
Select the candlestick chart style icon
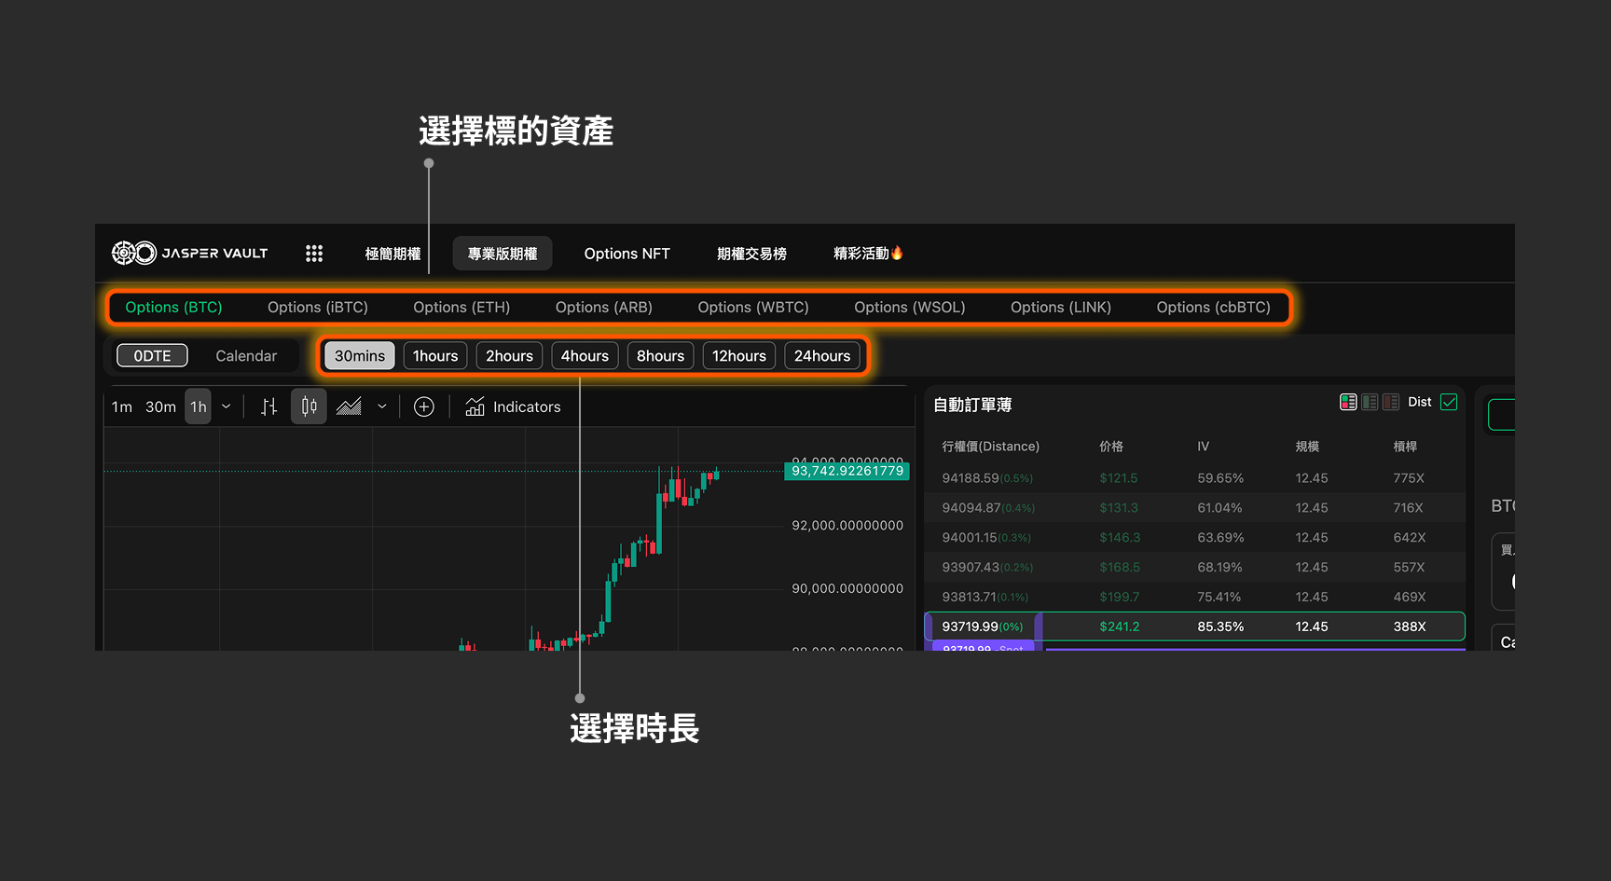309,406
